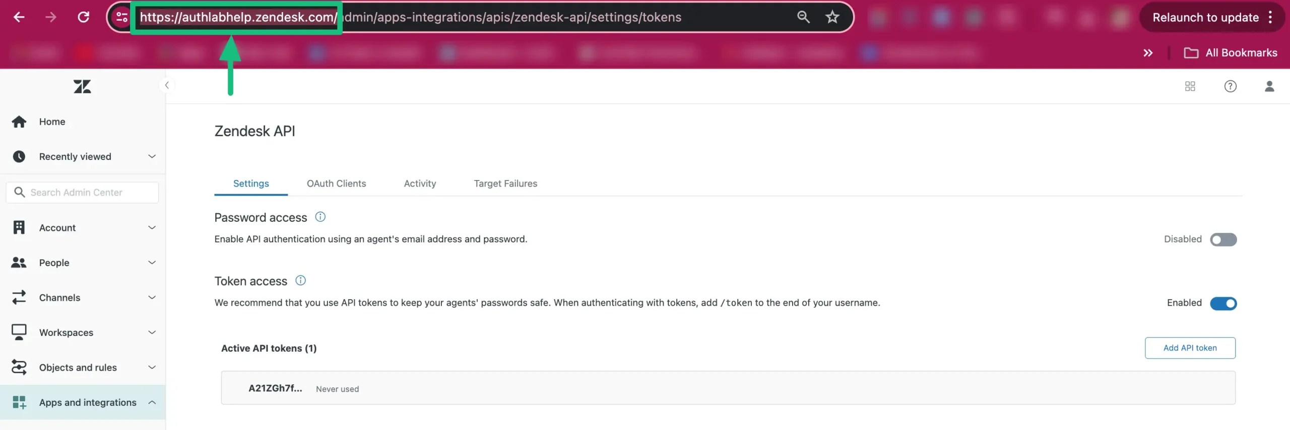The image size is (1290, 430).
Task: Click the Channels arrows icon
Action: pyautogui.click(x=19, y=297)
